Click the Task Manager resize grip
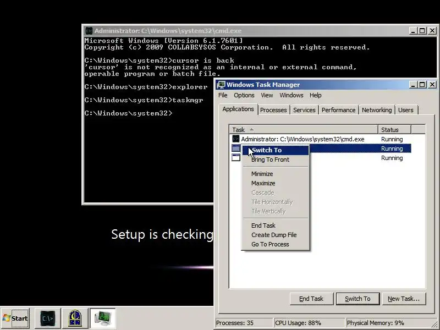The height and width of the screenshot is (330, 440). coord(435,324)
